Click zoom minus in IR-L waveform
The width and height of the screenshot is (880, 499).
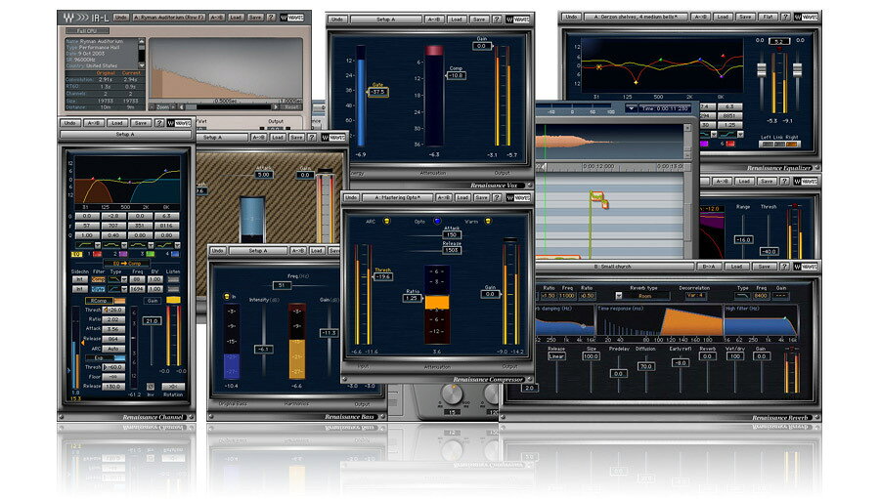click(152, 106)
